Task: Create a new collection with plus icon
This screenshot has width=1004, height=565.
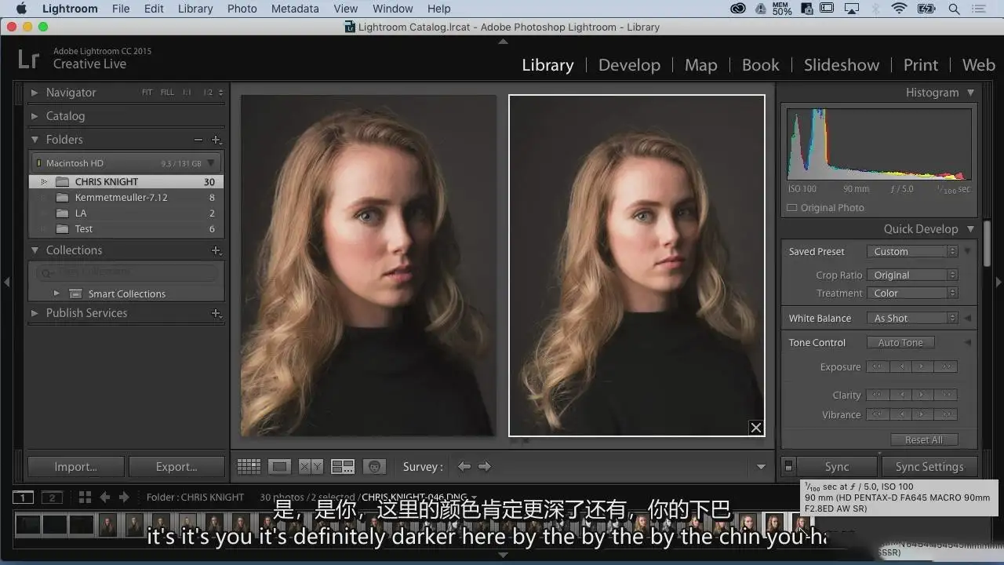Action: [216, 250]
